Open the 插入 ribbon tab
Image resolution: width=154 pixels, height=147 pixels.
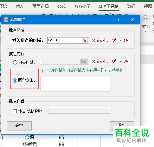click(x=20, y=6)
